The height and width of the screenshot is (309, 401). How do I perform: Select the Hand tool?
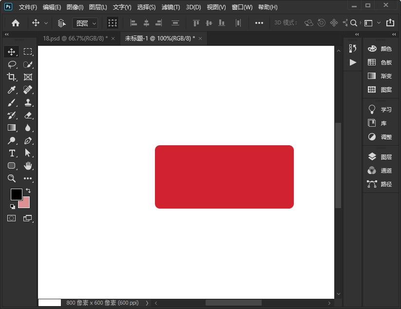point(28,166)
